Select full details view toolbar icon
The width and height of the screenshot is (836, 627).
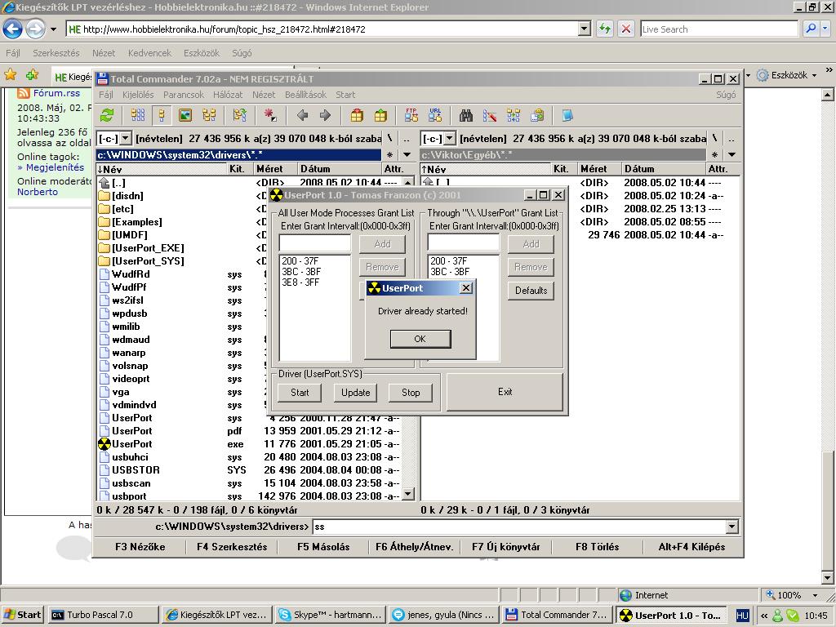point(162,115)
